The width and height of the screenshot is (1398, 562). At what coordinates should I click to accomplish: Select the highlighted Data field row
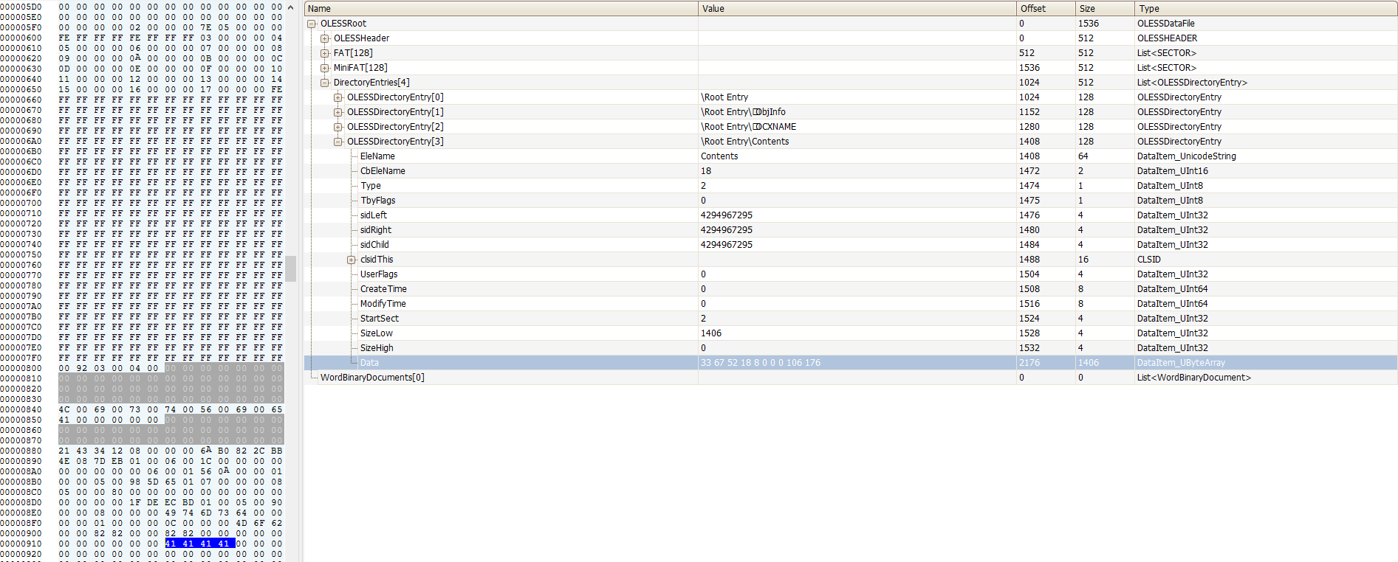click(851, 363)
